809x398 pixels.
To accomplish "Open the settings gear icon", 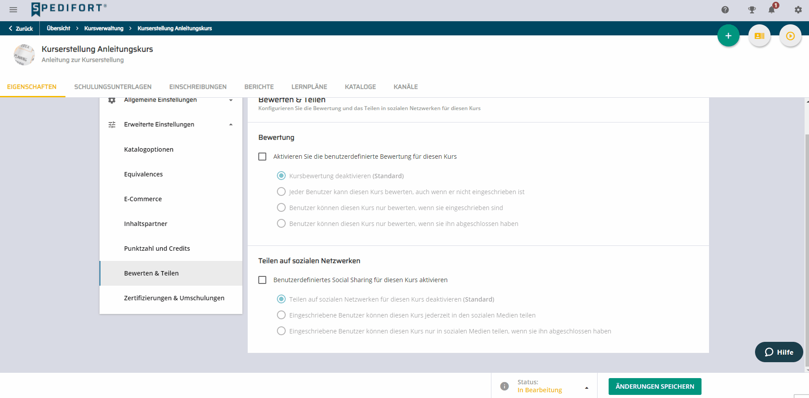I will [798, 10].
